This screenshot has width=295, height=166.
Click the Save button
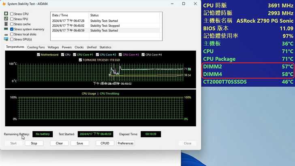(x=79, y=143)
